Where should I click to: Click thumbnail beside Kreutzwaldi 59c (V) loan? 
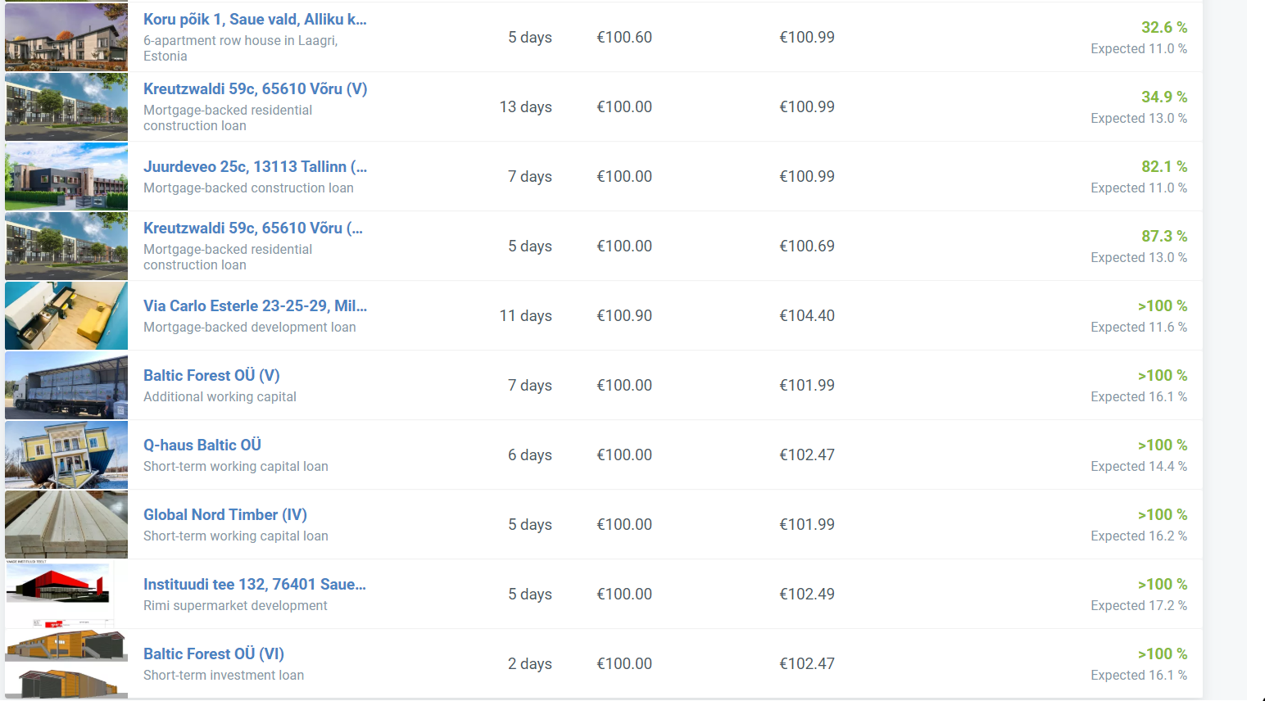click(66, 106)
